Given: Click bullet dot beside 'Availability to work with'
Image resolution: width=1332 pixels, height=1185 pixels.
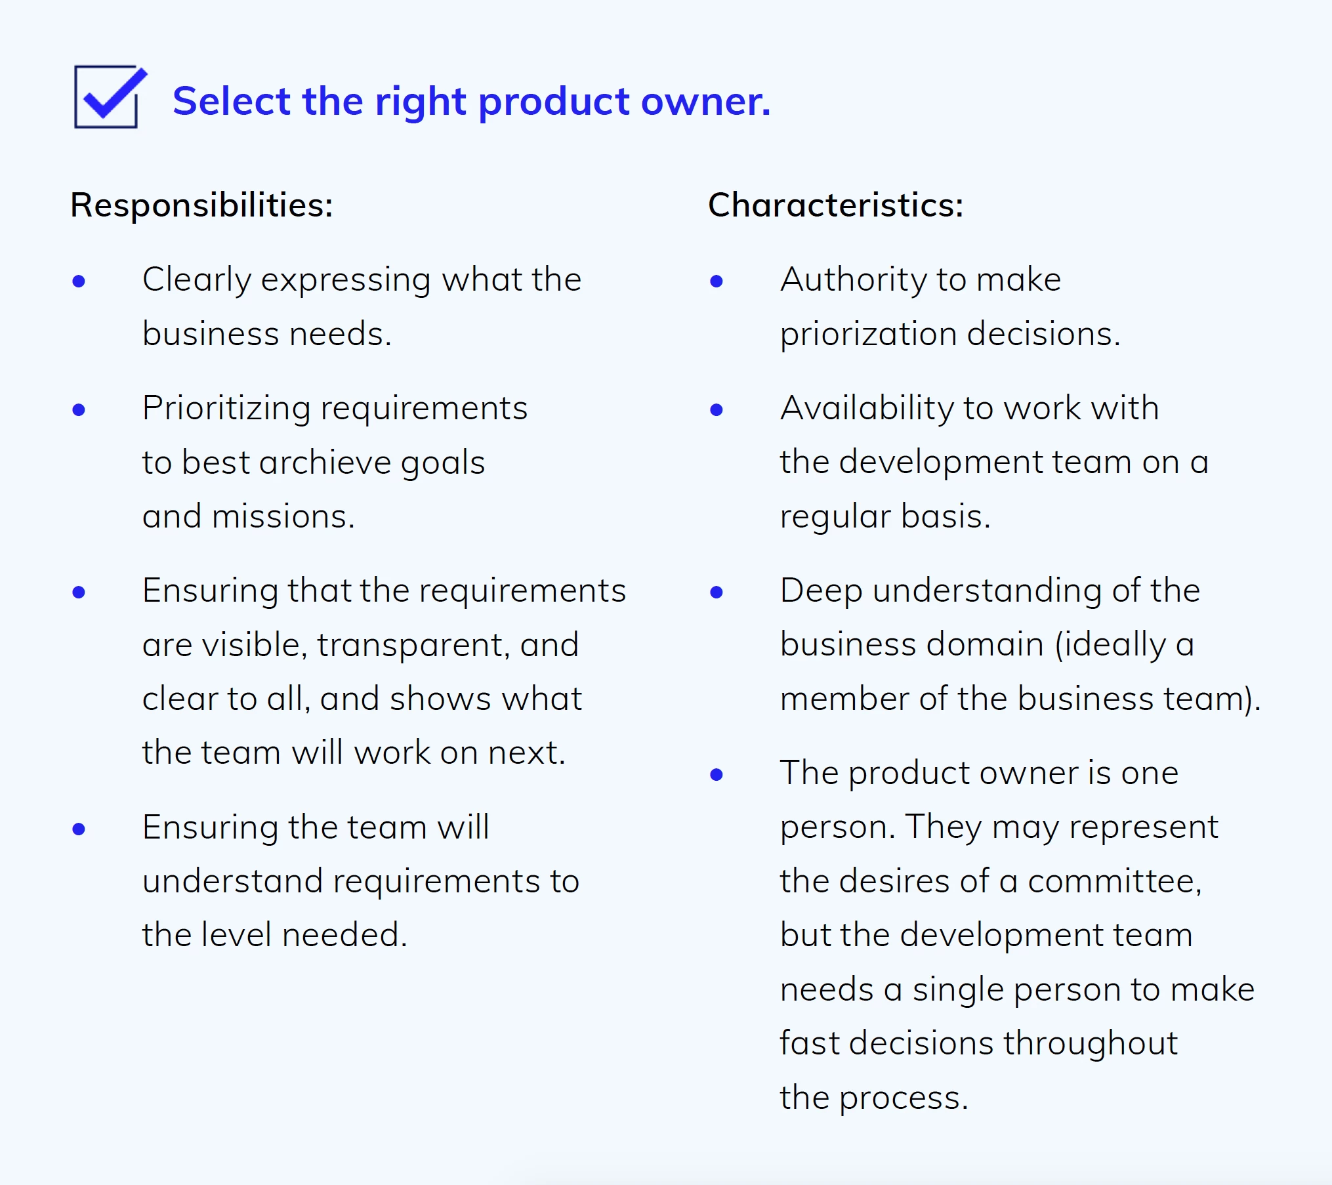Looking at the screenshot, I should pyautogui.click(x=717, y=410).
